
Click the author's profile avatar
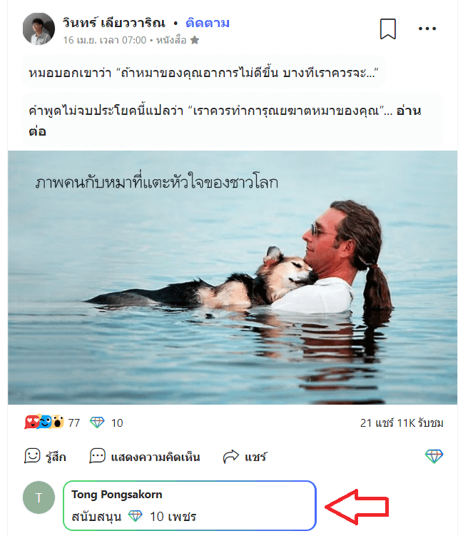click(x=39, y=29)
